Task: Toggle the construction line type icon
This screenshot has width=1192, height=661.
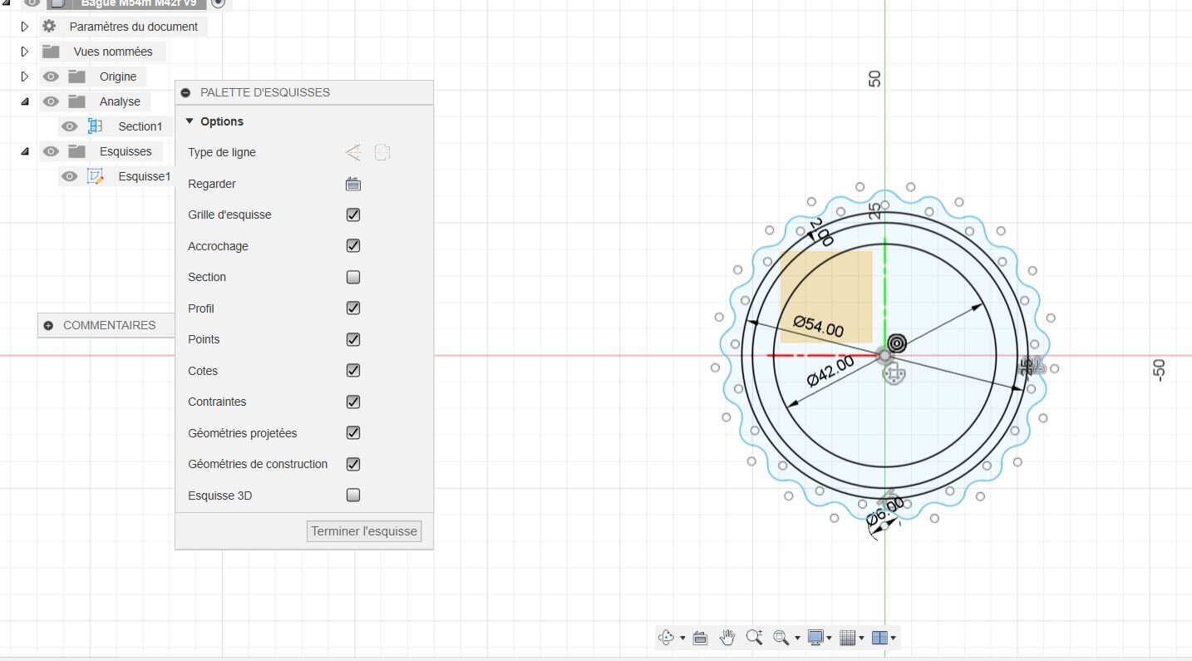Action: coord(353,152)
